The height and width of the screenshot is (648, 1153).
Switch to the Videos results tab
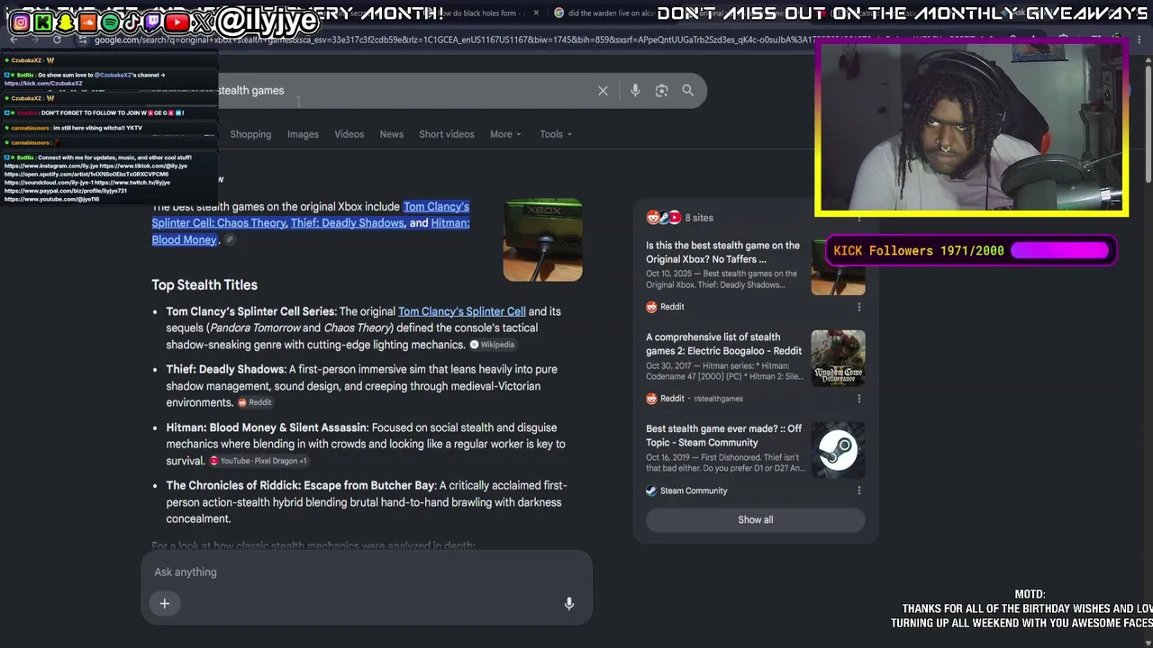click(x=350, y=134)
